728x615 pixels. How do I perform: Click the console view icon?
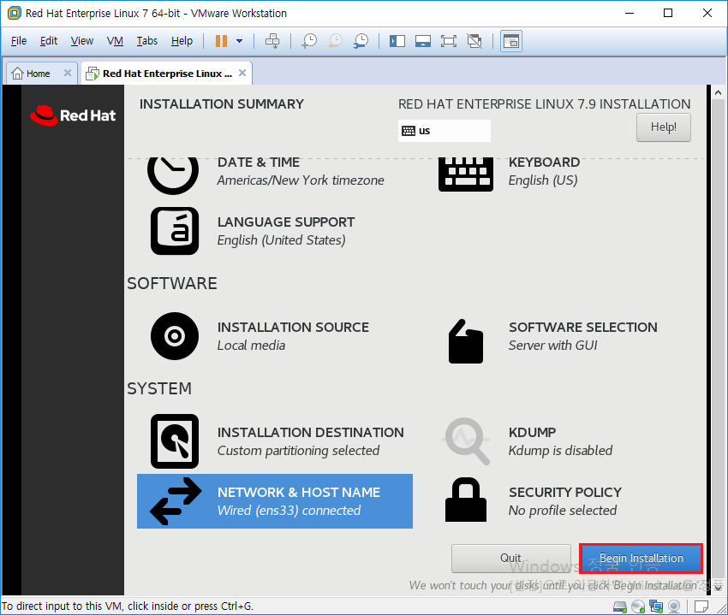click(510, 41)
